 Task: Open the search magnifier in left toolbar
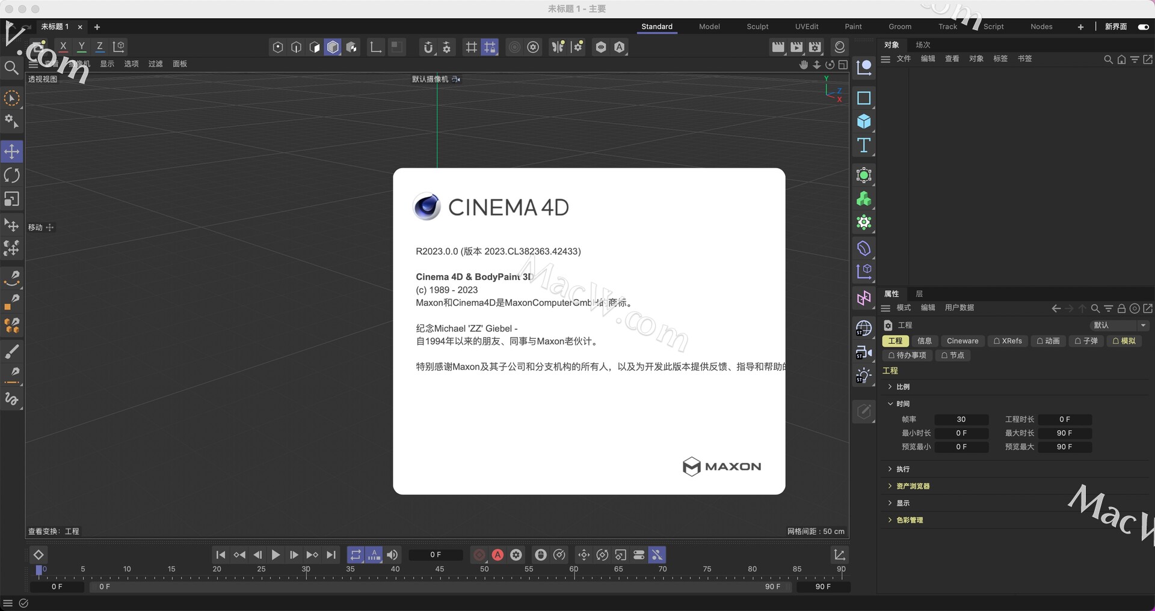(11, 67)
